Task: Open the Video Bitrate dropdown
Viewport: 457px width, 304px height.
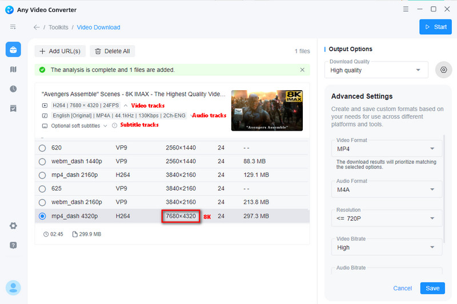Action: pos(387,248)
